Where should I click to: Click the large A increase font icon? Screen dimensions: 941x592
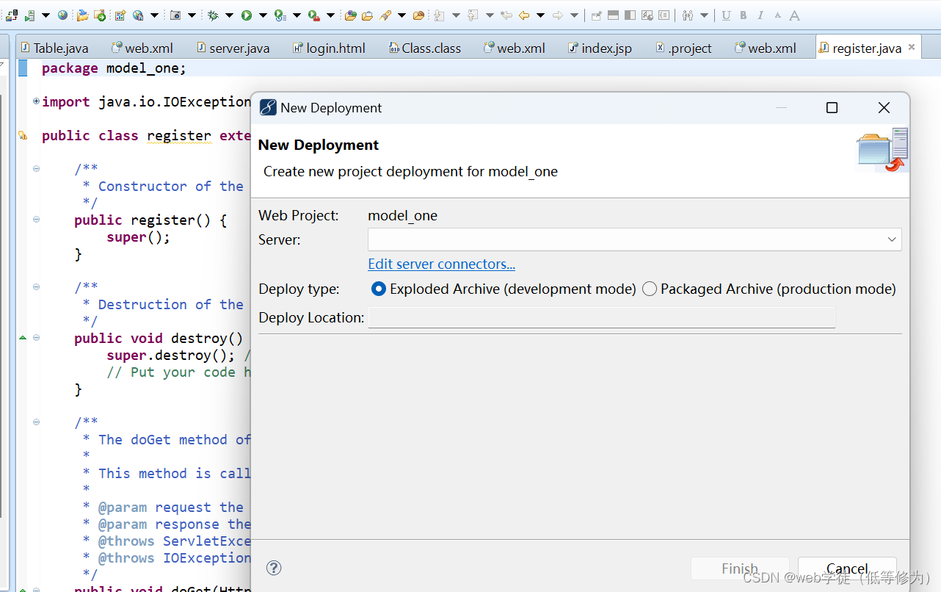794,15
